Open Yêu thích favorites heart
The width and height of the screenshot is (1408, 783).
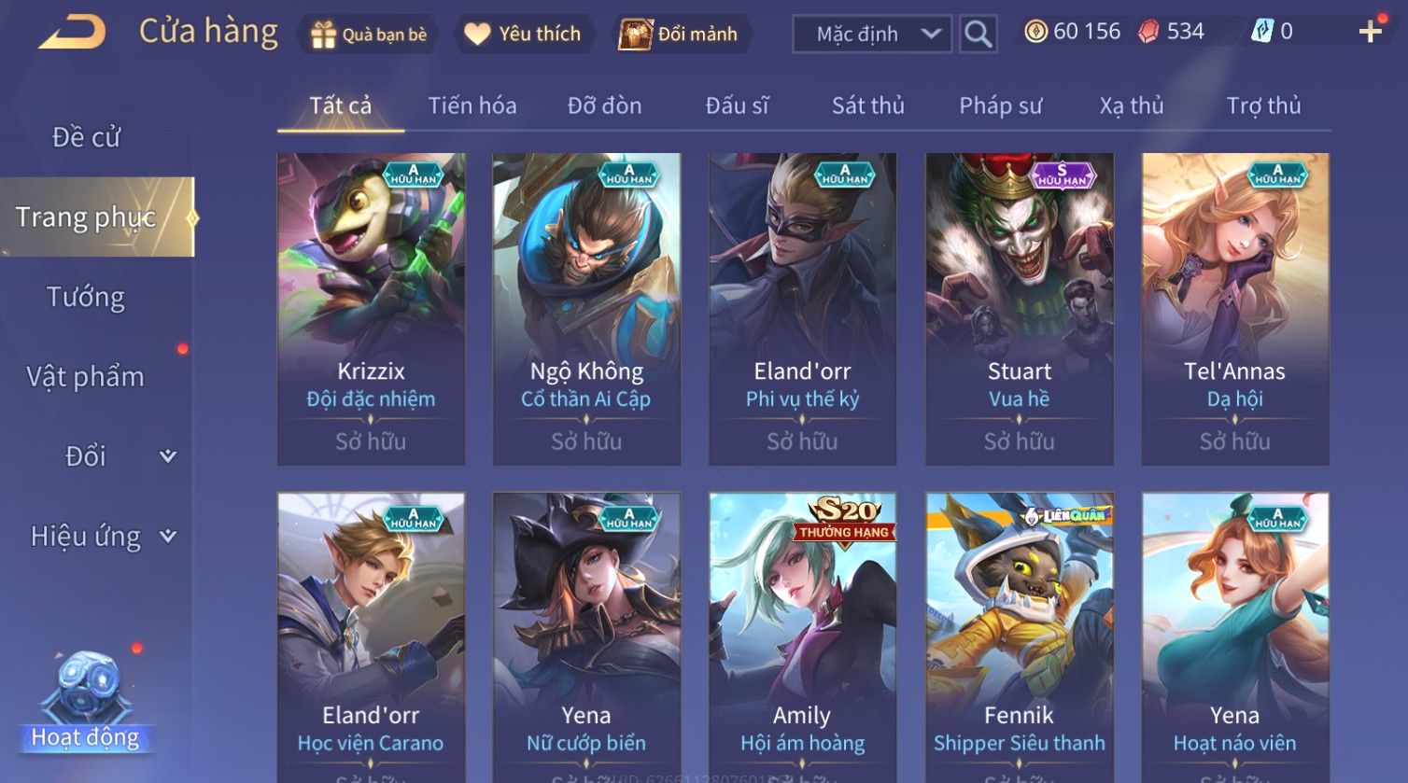tap(477, 35)
